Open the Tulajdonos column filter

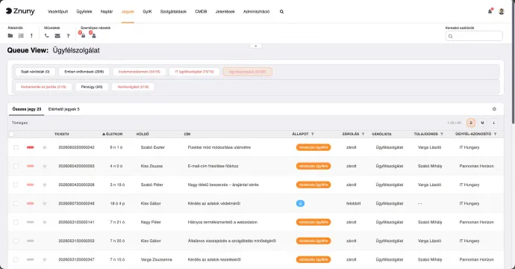point(442,134)
